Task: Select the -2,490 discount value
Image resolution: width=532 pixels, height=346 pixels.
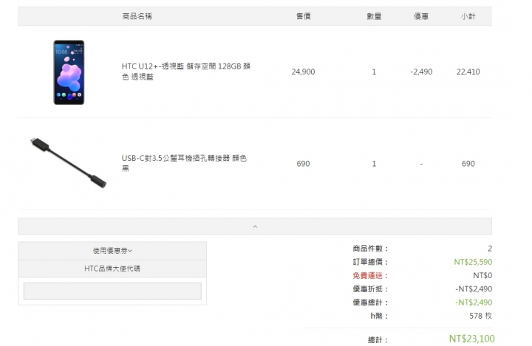Action: tap(421, 72)
